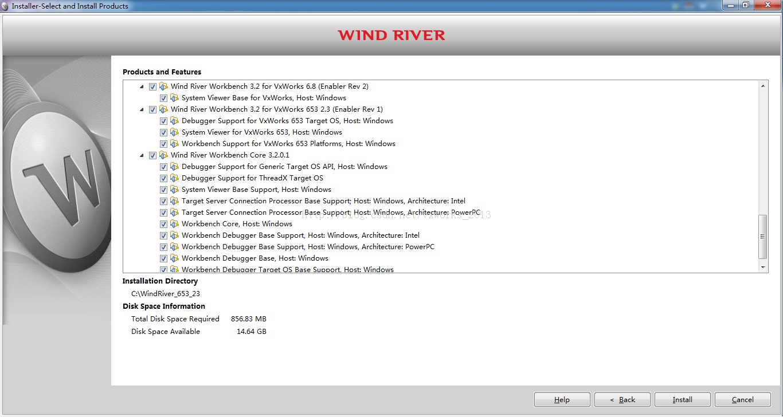This screenshot has width=783, height=417.
Task: Uncheck Workbench 3.2 for VxWorks 653 2.3
Action: pos(152,109)
